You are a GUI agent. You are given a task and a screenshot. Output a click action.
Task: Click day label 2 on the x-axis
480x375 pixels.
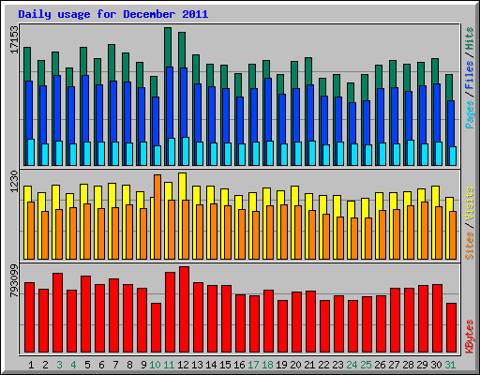[x=45, y=365]
